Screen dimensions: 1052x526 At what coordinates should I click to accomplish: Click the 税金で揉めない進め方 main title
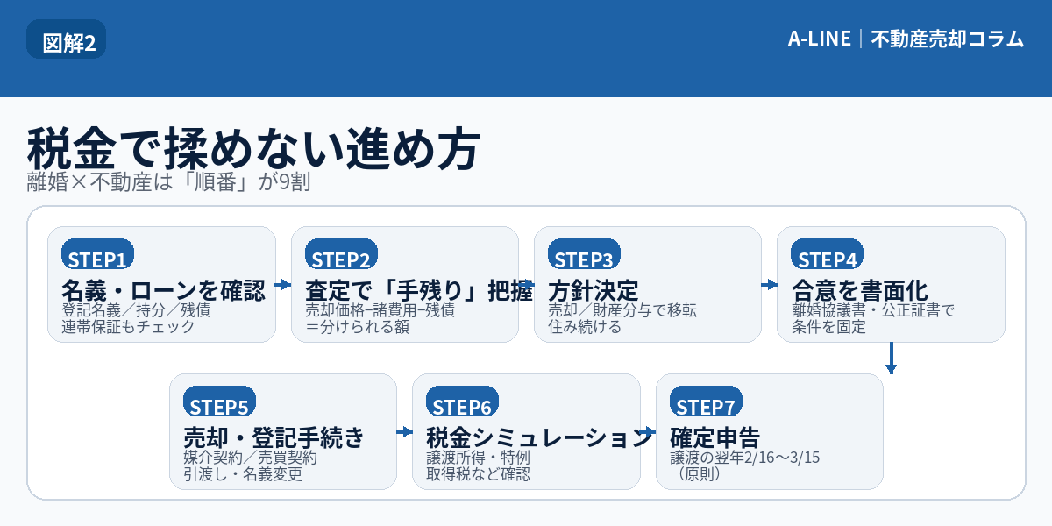click(254, 147)
